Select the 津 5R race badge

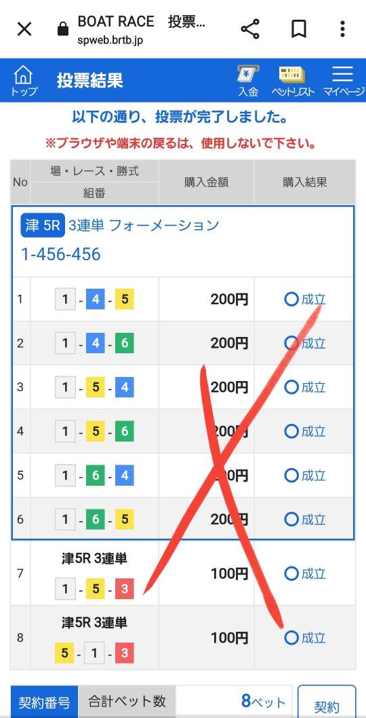(43, 226)
